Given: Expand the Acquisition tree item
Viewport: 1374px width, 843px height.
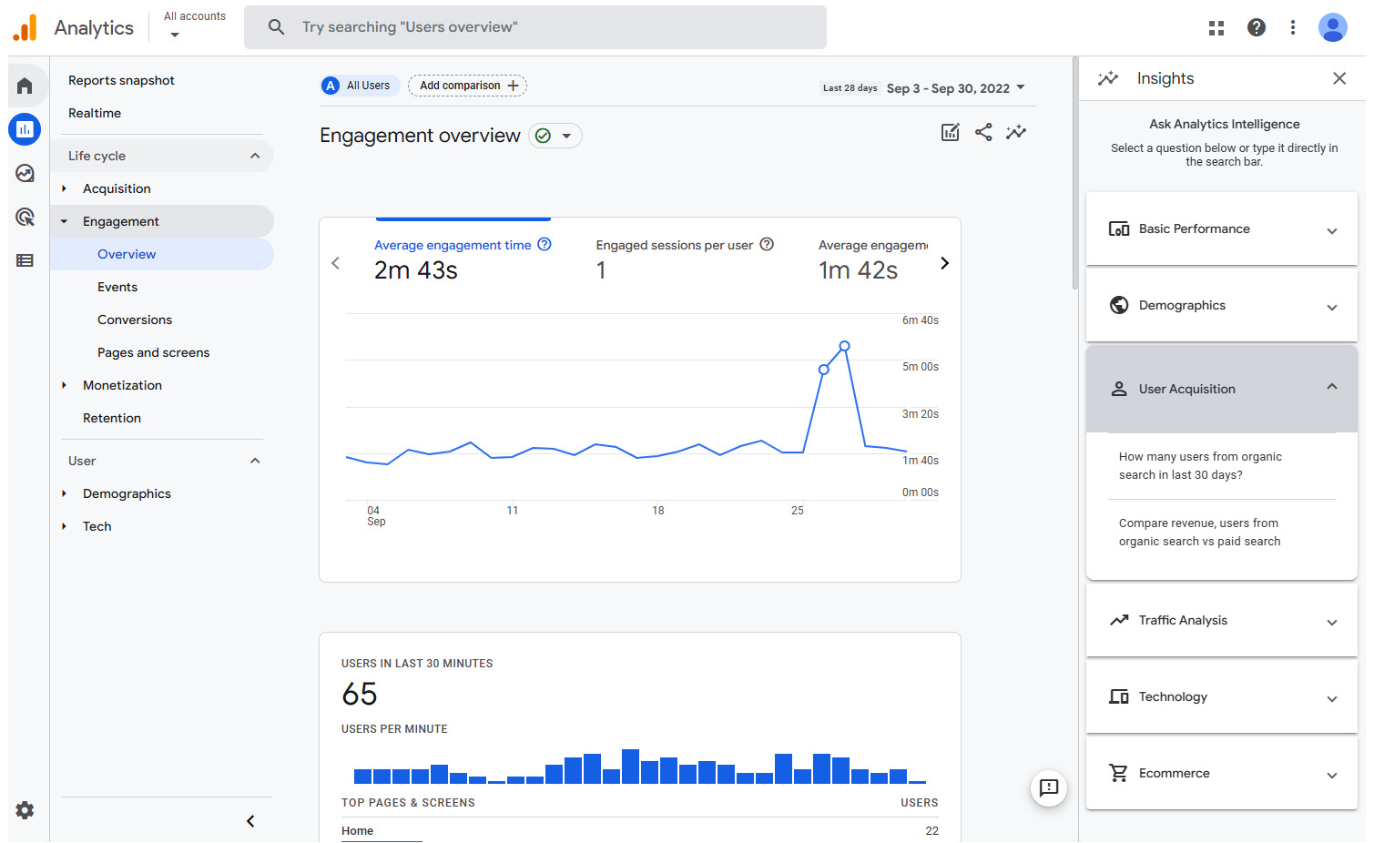Looking at the screenshot, I should pos(64,188).
